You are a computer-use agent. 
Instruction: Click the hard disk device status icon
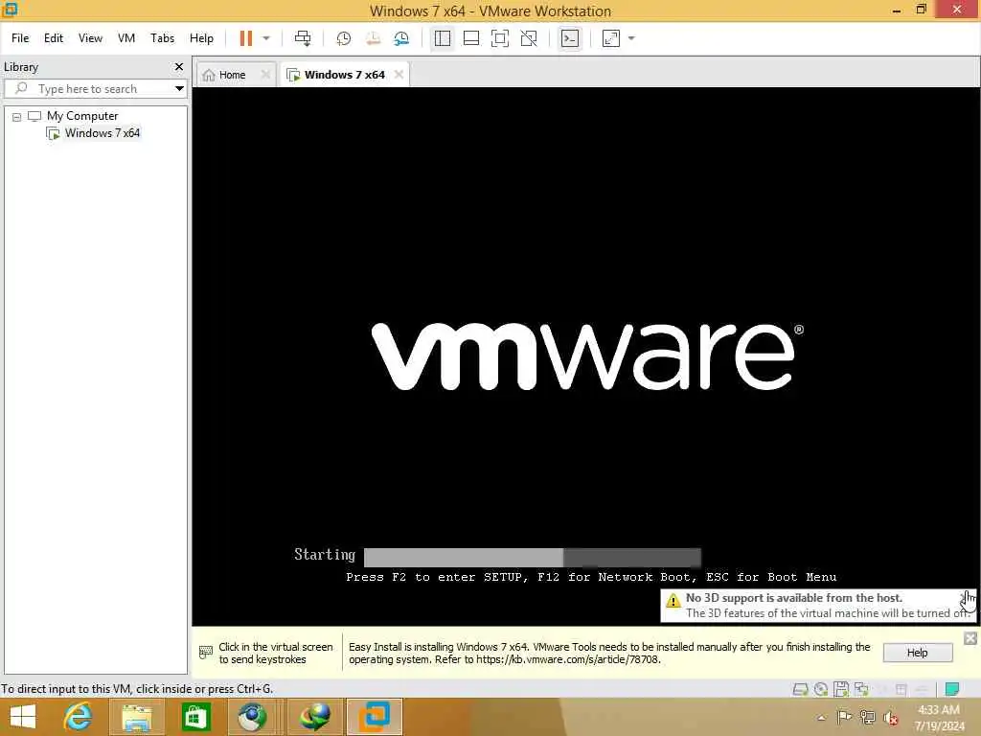pos(800,690)
